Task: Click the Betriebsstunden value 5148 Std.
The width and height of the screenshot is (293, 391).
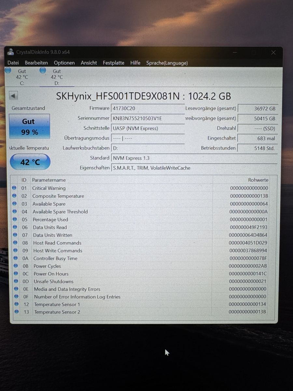Action: (258, 148)
